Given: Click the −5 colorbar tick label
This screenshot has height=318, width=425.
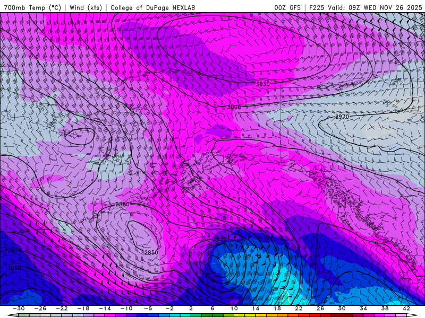Looking at the screenshot, I should tap(148, 308).
